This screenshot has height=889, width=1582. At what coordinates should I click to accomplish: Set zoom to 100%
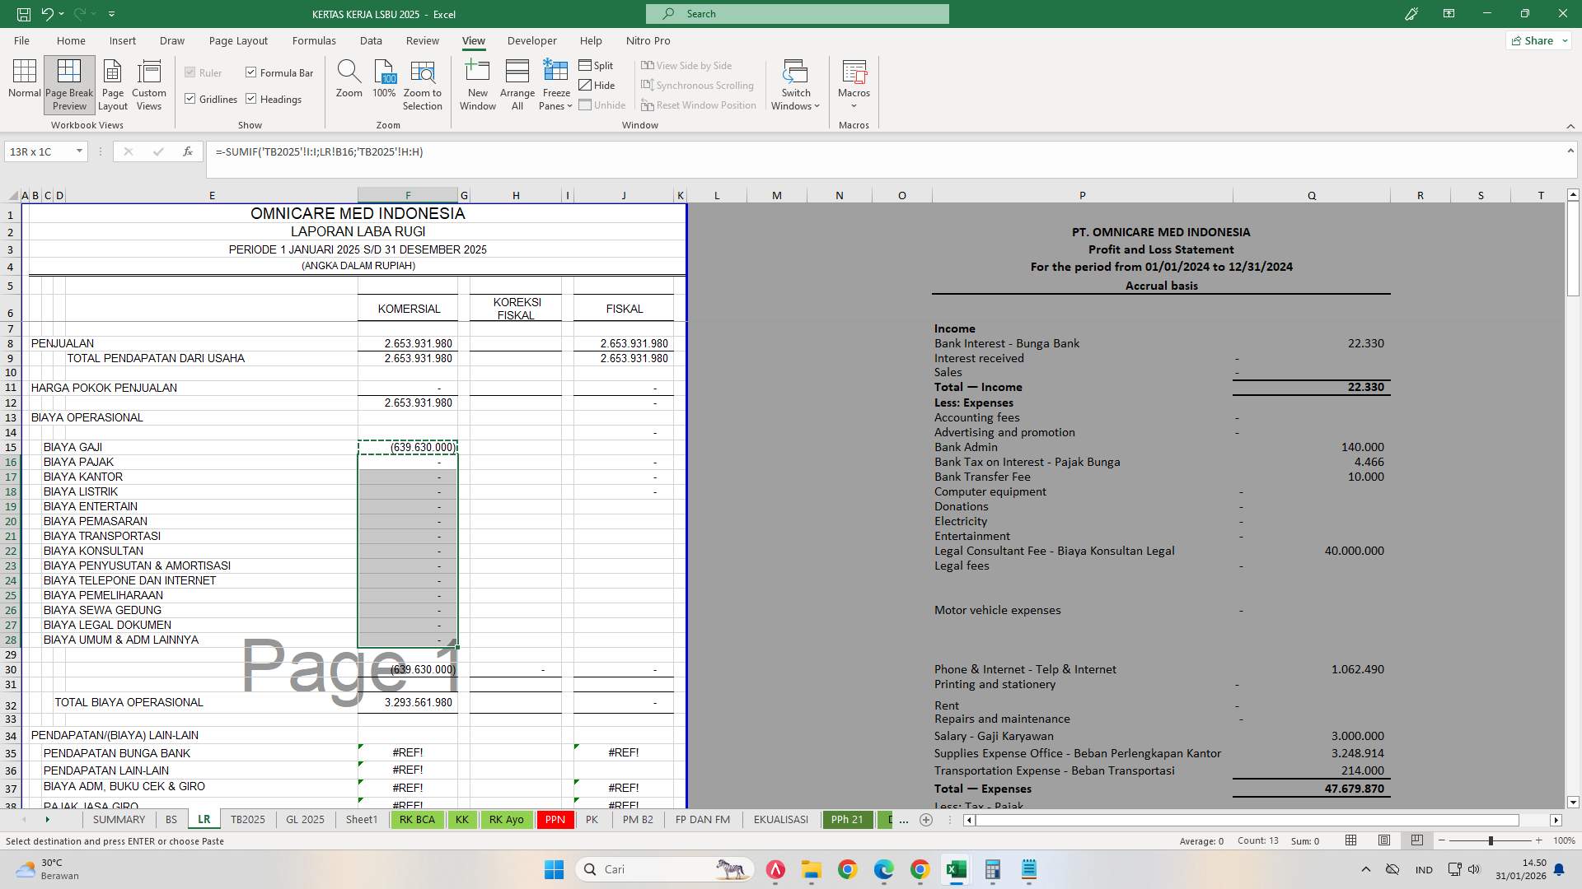pyautogui.click(x=383, y=82)
